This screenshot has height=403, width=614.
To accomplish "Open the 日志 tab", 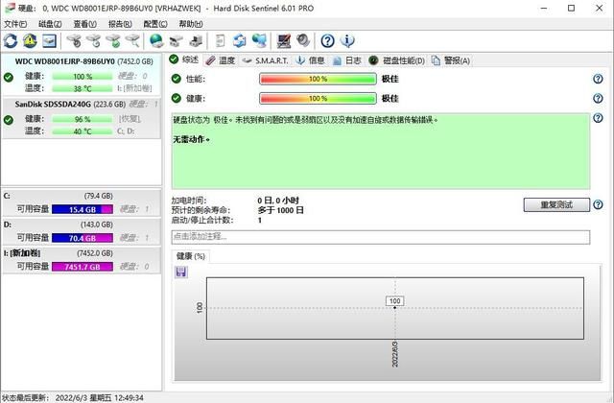I will [347, 60].
